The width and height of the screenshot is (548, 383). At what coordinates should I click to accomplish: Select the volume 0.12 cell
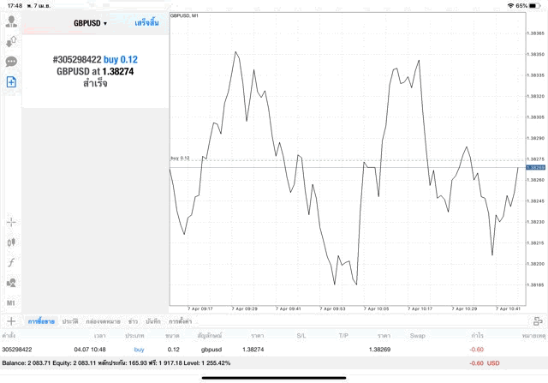click(173, 350)
